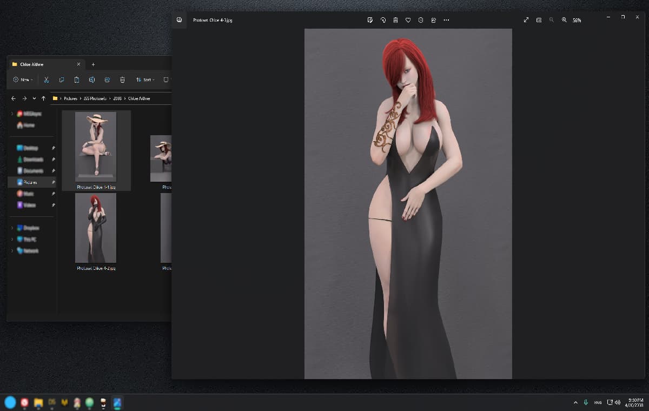The width and height of the screenshot is (649, 411).
Task: Go up one folder level in File Explorer
Action: 43,98
